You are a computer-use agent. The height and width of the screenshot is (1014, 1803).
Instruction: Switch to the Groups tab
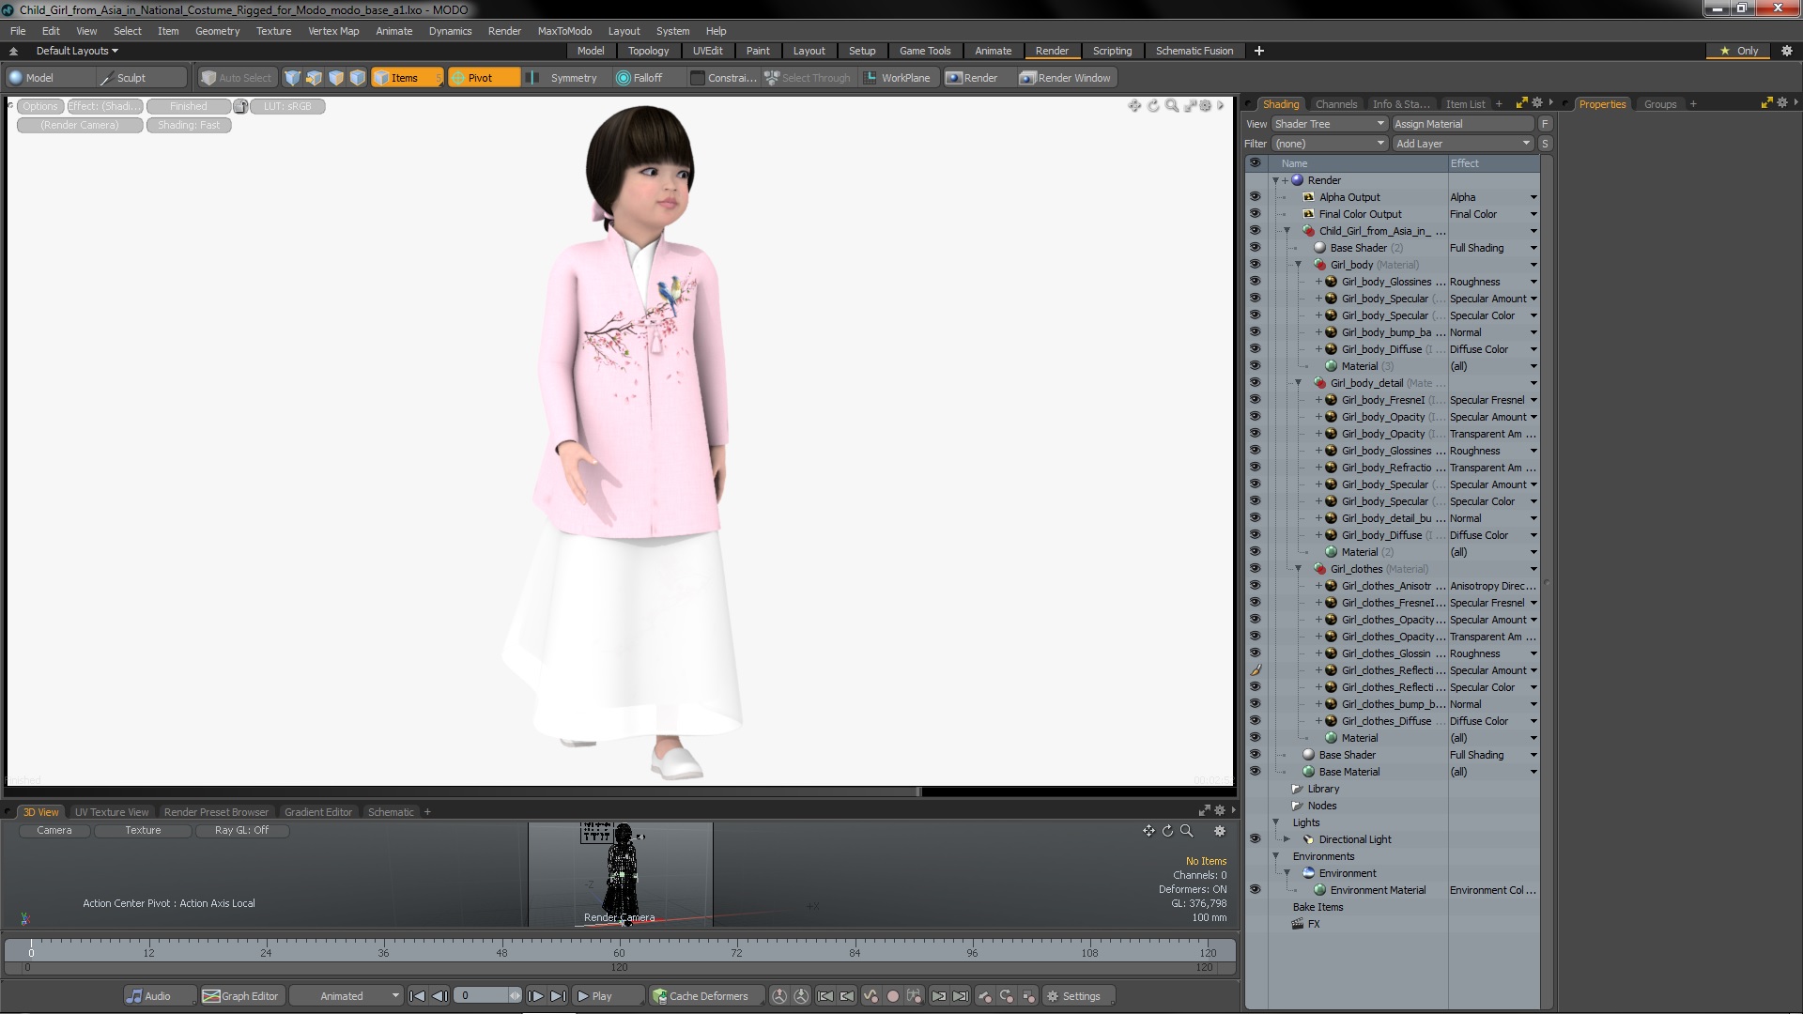pyautogui.click(x=1659, y=104)
